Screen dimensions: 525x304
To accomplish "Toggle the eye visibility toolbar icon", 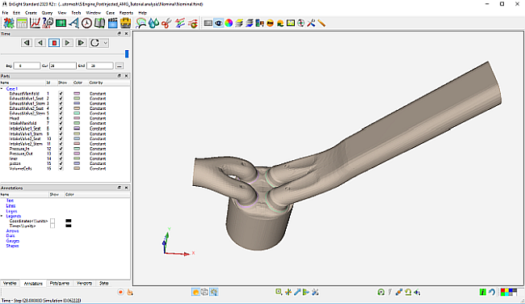I will click(219, 23).
